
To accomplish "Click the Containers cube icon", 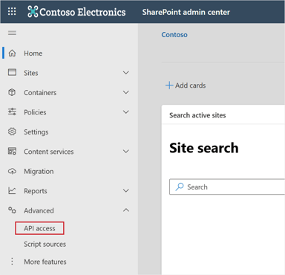I will (x=12, y=92).
